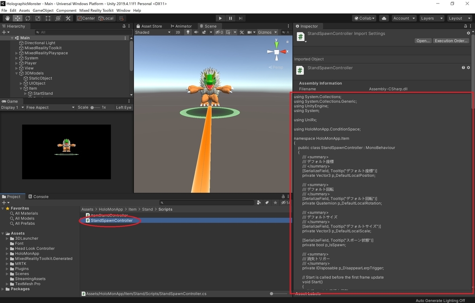Click the Open... button in Inspector
Viewport: 475px width, 303px height.
point(423,41)
